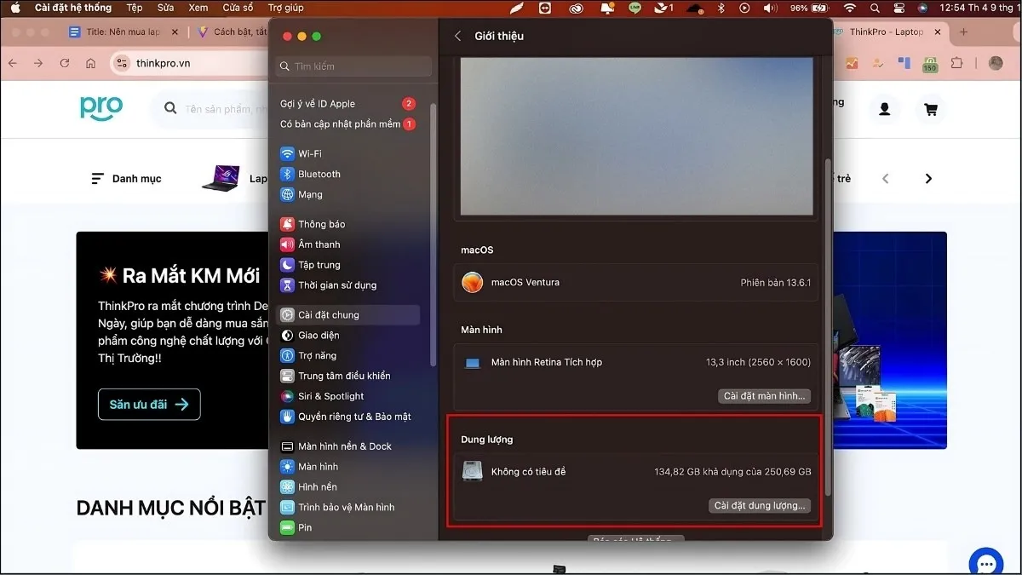The height and width of the screenshot is (575, 1022).
Task: Show next items with right carousel arrow
Action: pyautogui.click(x=928, y=179)
